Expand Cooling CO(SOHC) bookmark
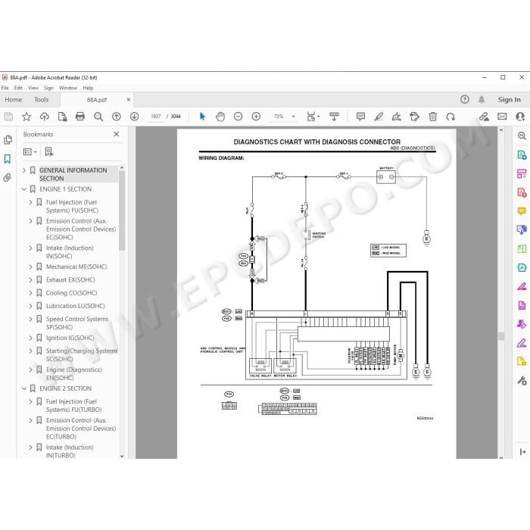Screen dimensions: 530x530 [x=31, y=293]
